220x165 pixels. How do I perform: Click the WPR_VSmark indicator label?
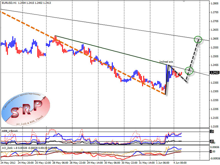click(x=10, y=131)
